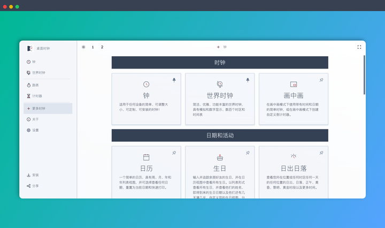Click the 画中画 card description text
The image size is (385, 228).
(292, 110)
